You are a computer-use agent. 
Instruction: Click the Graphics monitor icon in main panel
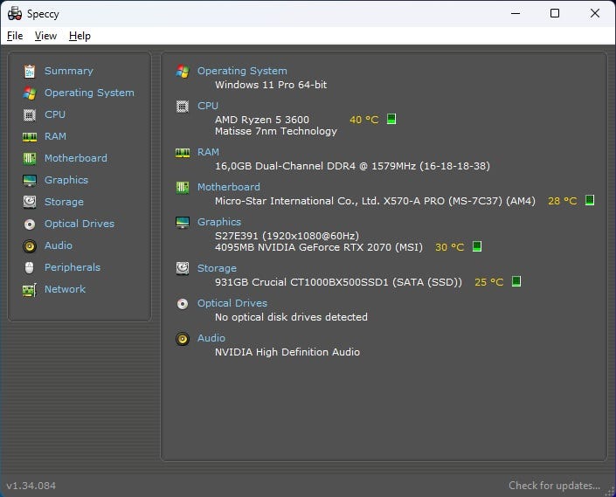click(x=183, y=222)
